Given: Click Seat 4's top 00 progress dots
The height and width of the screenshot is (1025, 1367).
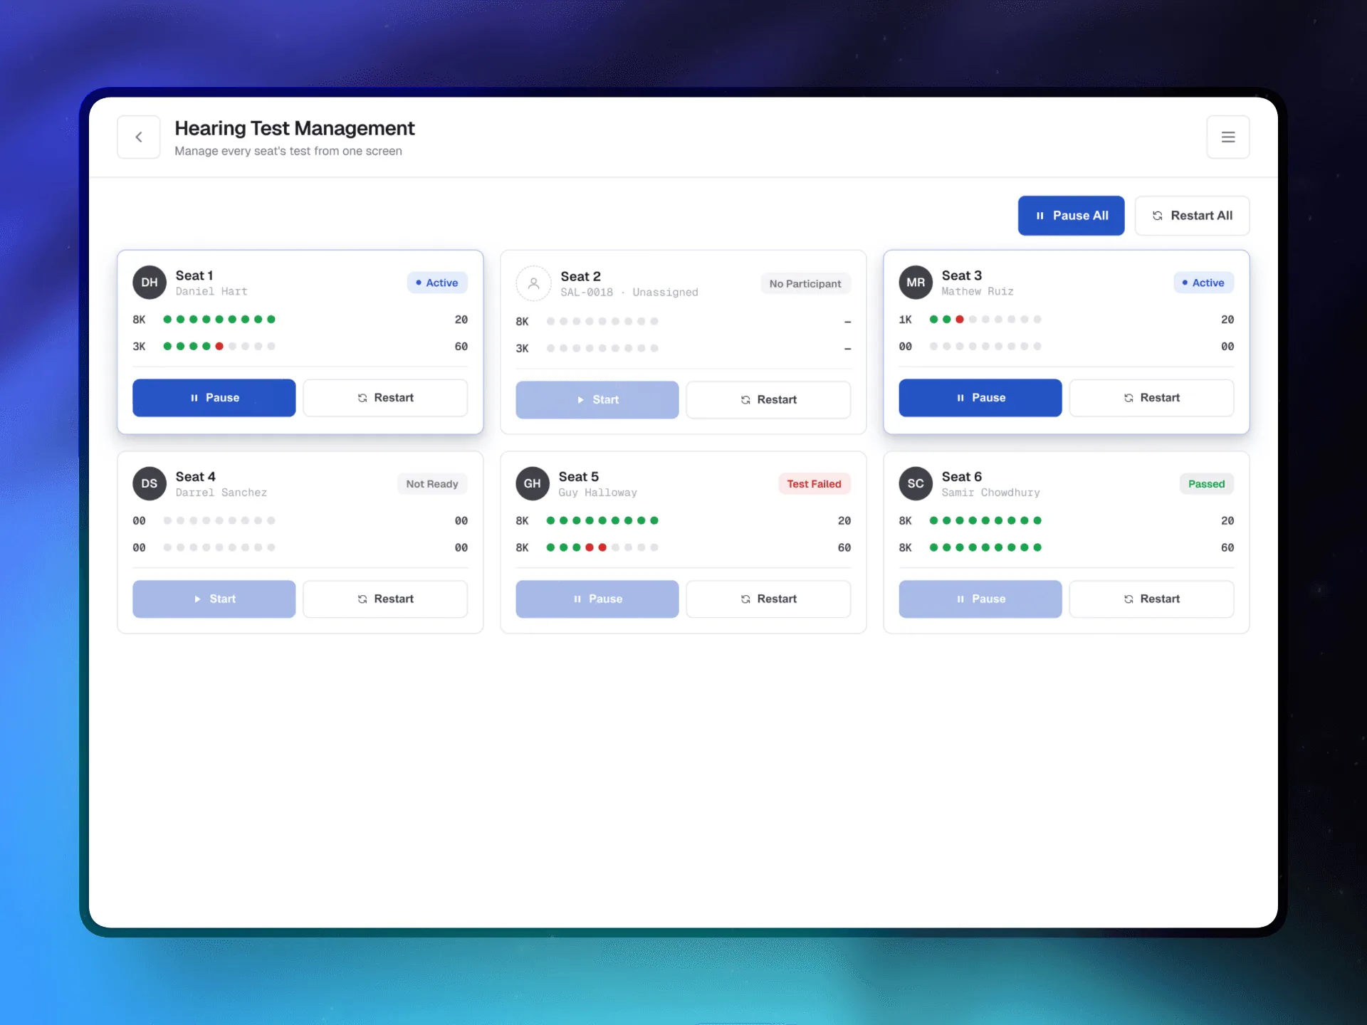Looking at the screenshot, I should click(x=219, y=521).
